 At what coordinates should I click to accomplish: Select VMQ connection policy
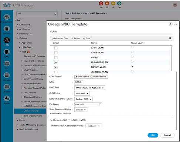click(79, 120)
